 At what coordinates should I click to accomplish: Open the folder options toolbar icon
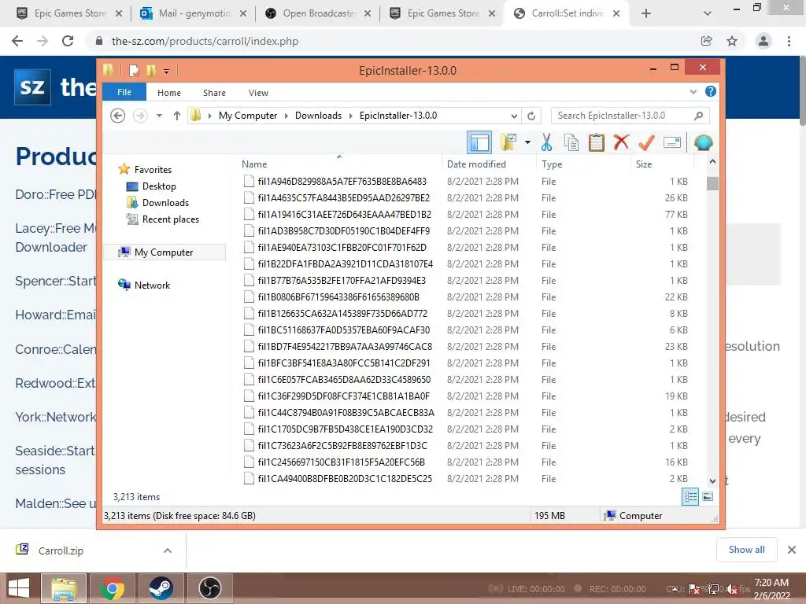[x=508, y=142]
